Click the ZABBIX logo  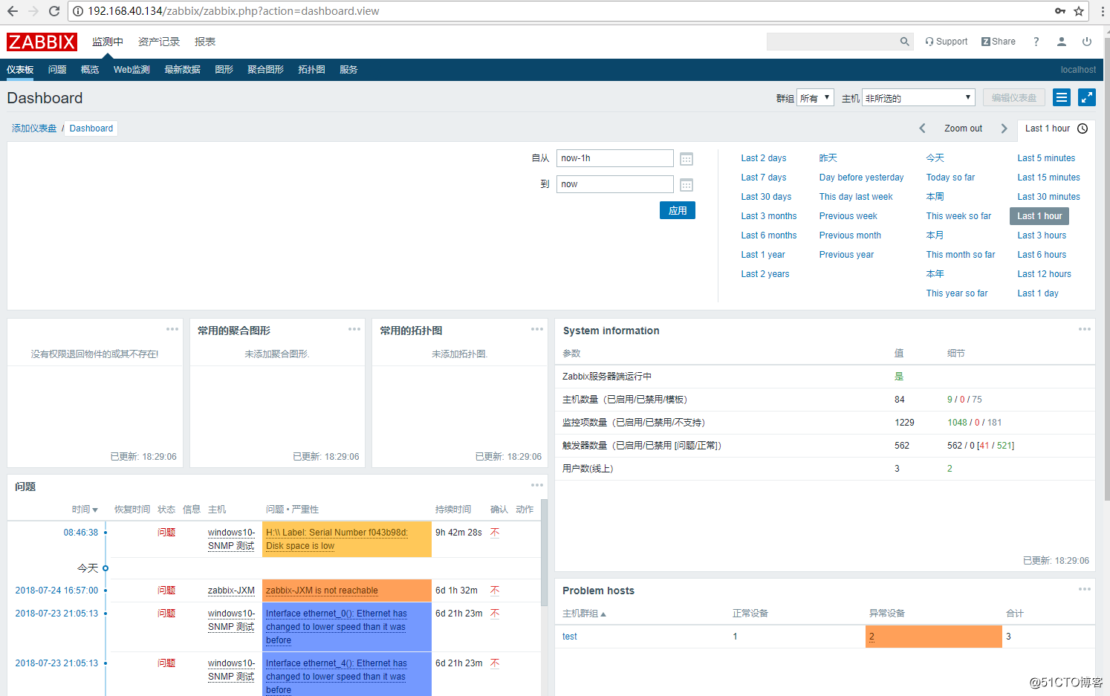click(42, 42)
